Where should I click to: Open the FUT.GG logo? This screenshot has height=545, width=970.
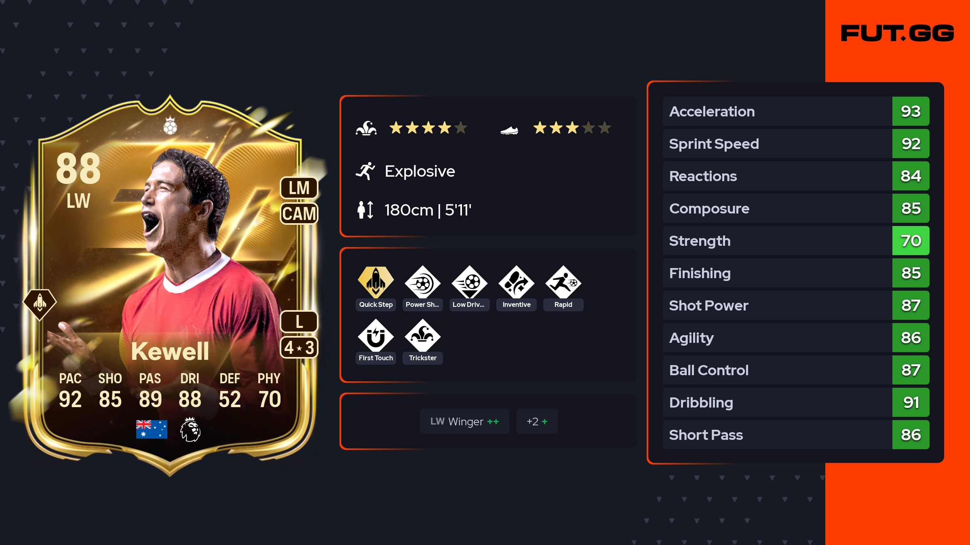tap(897, 33)
